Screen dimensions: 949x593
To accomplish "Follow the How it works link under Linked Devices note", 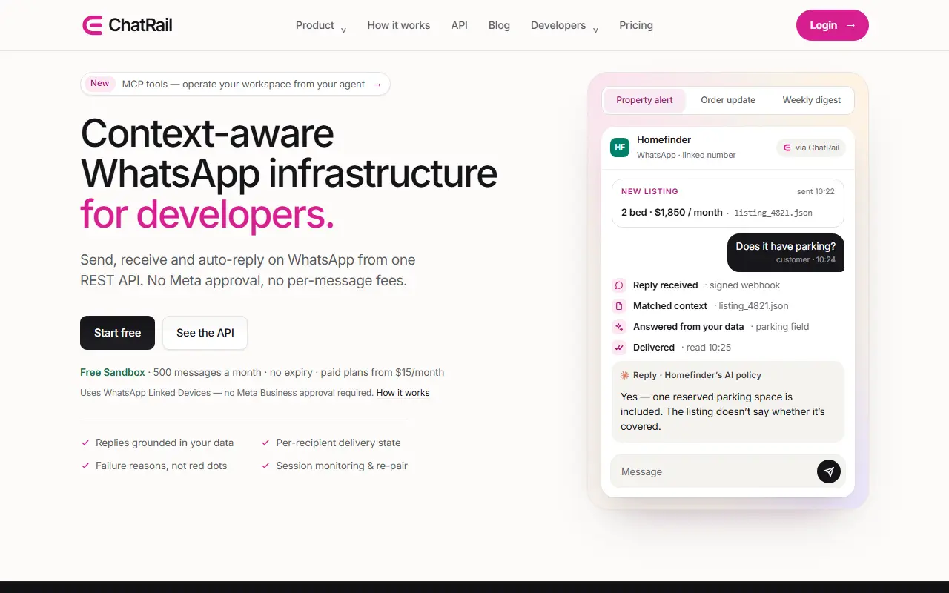I will pos(403,393).
